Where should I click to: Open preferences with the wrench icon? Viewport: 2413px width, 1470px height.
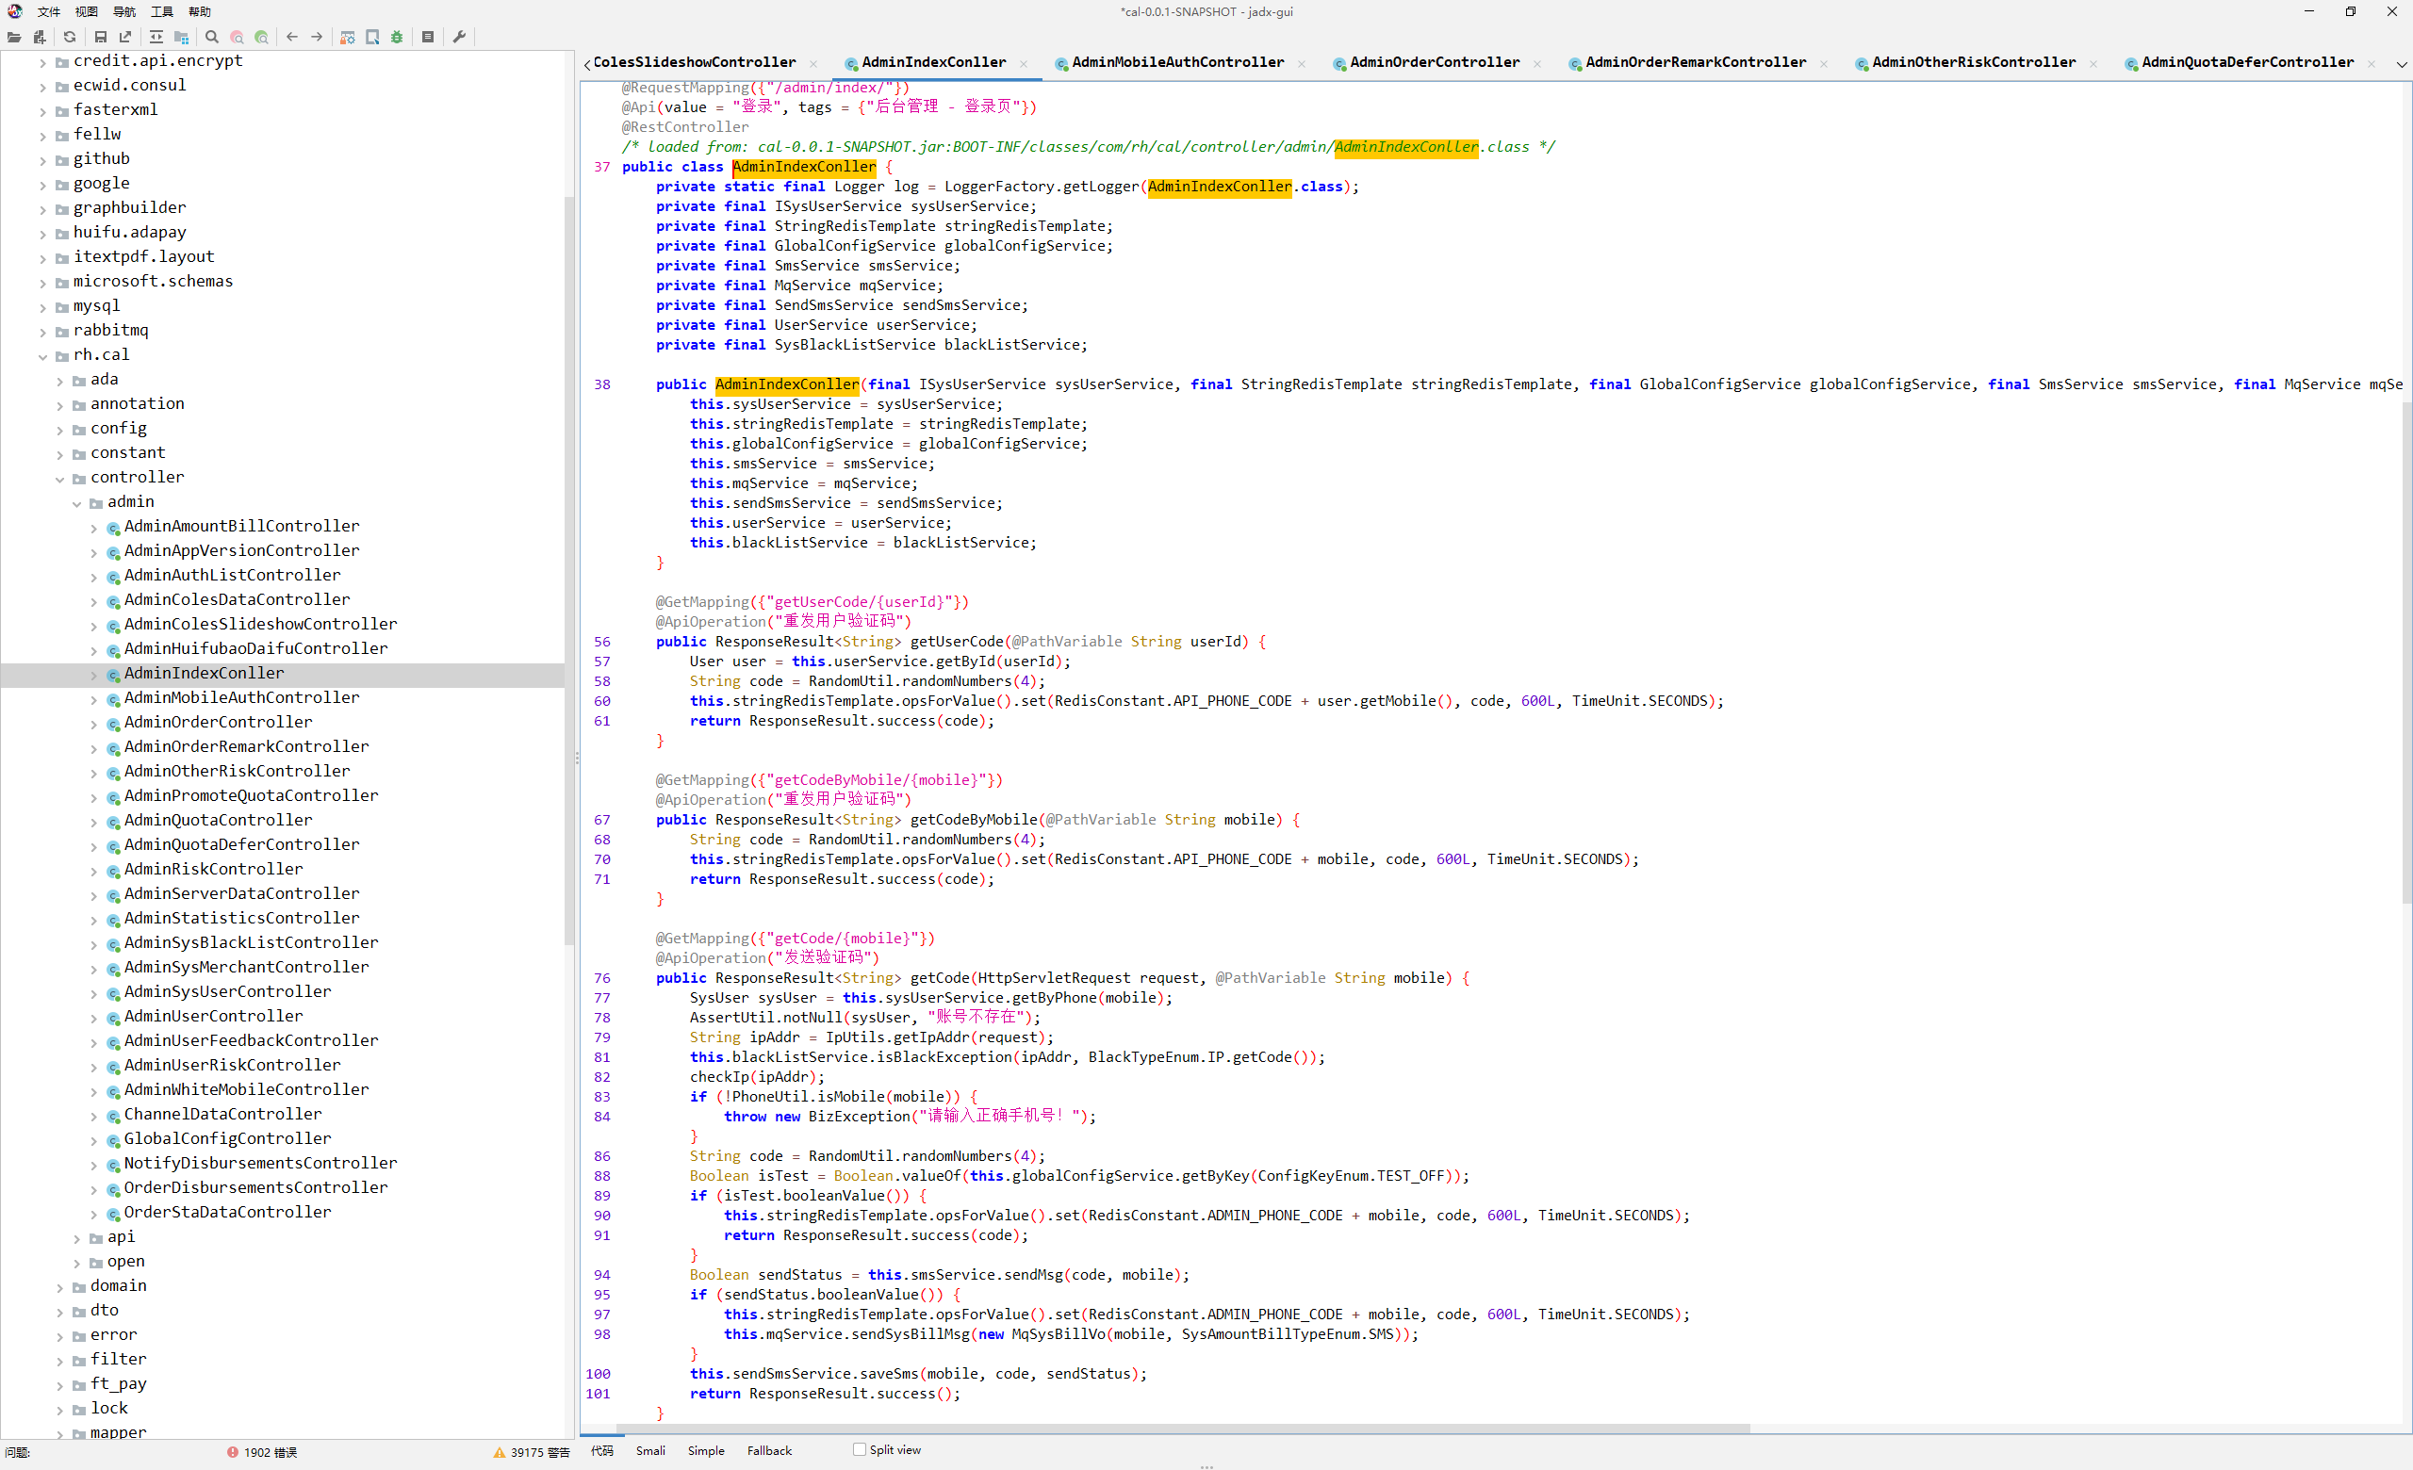(458, 37)
